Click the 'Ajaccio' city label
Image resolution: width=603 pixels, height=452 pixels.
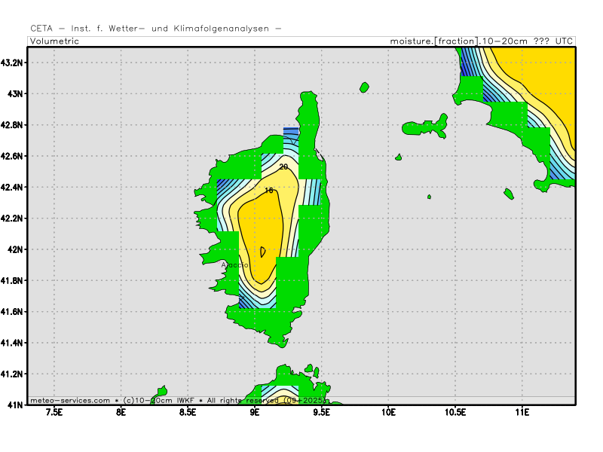234,265
